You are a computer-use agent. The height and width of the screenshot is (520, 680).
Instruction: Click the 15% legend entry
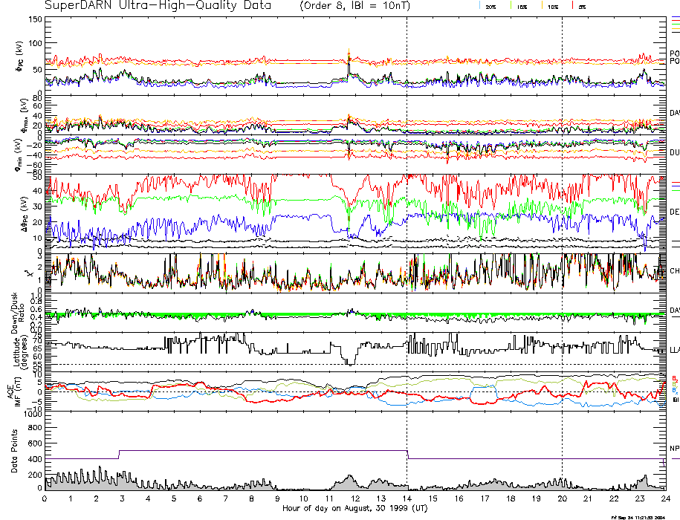point(522,6)
